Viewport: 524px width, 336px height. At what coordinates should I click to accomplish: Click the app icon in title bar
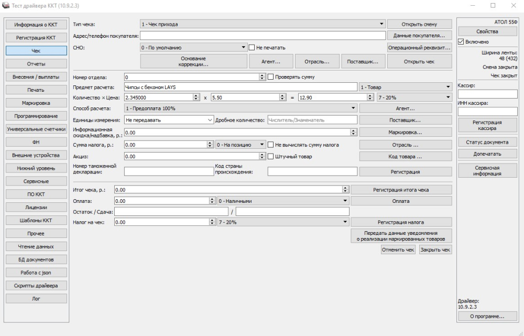(6, 6)
